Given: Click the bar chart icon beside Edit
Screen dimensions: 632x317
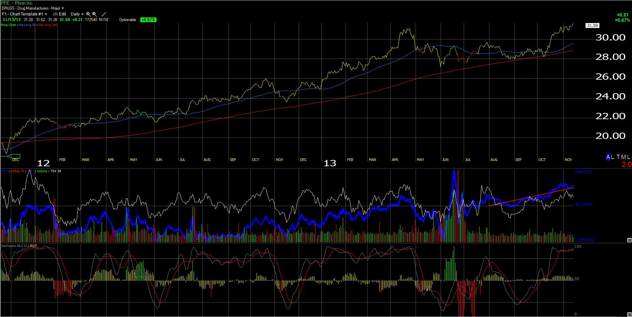Looking at the screenshot, I should (55, 14).
